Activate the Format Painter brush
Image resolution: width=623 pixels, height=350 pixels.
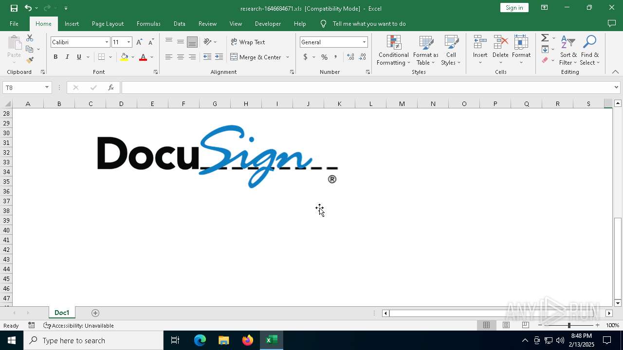[30, 60]
